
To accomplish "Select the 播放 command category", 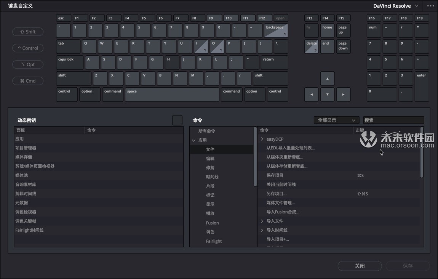I will click(x=221, y=213).
